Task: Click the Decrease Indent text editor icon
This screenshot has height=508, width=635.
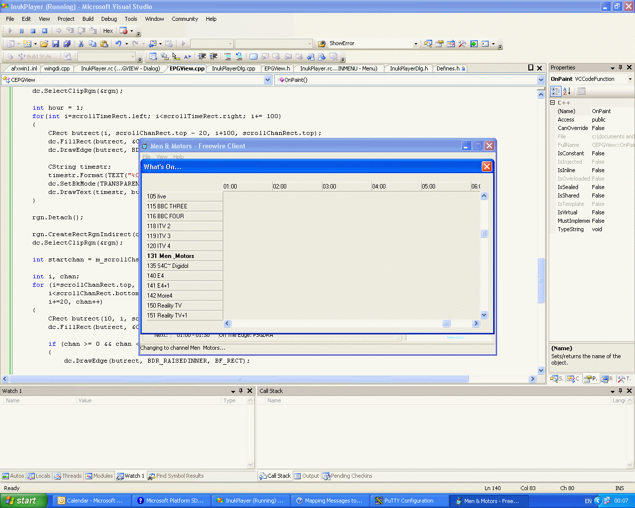Action: coord(202,57)
